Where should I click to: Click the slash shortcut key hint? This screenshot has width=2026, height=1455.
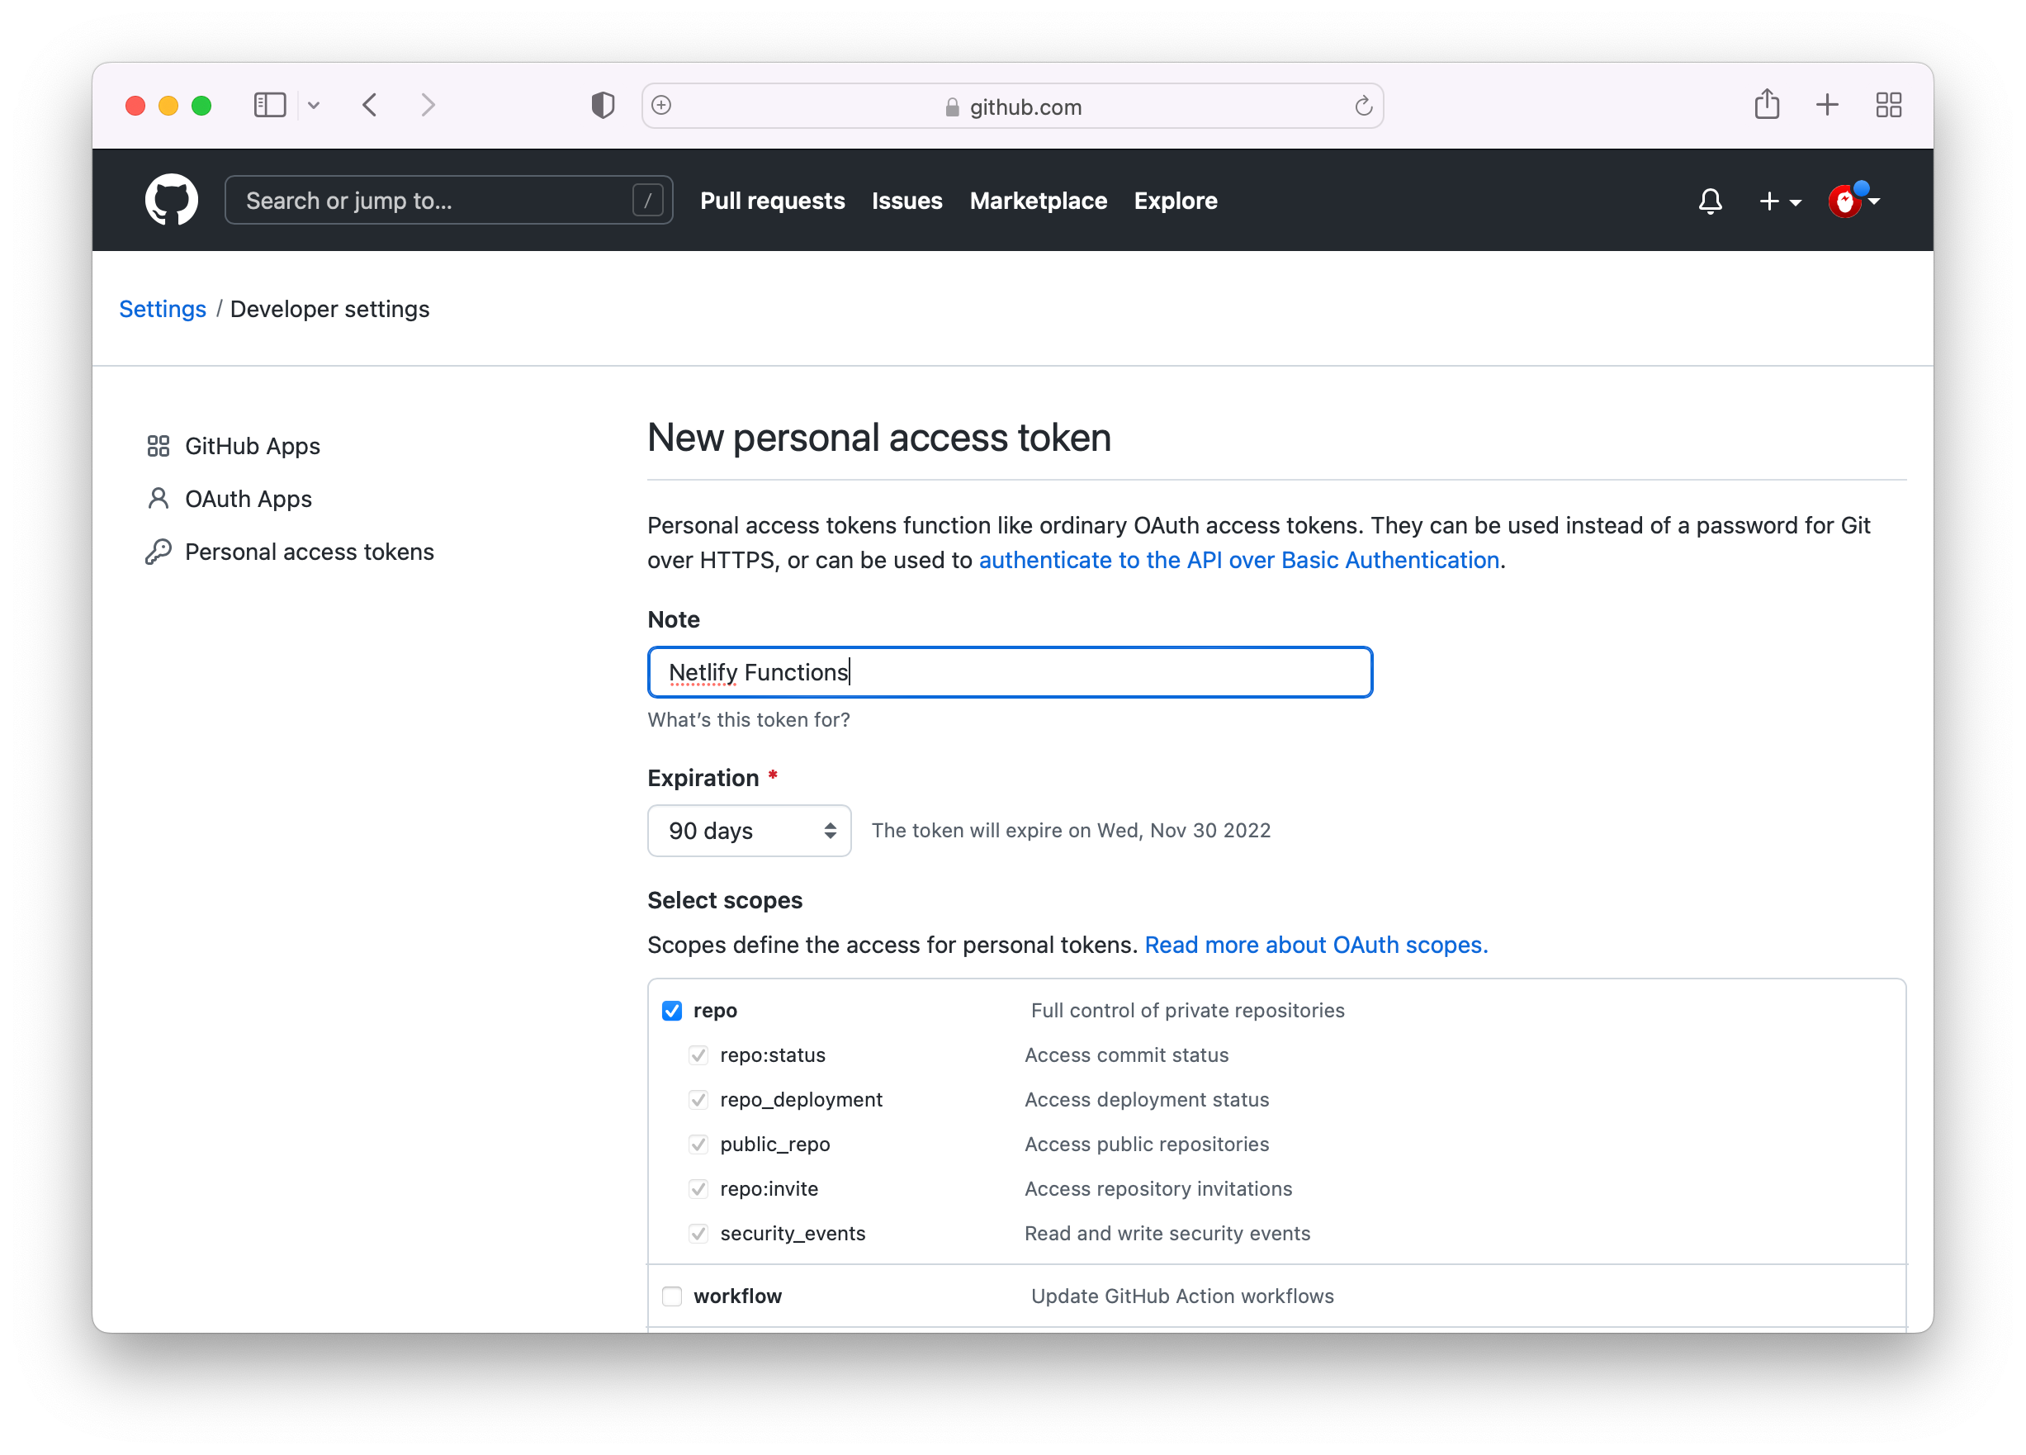click(647, 200)
